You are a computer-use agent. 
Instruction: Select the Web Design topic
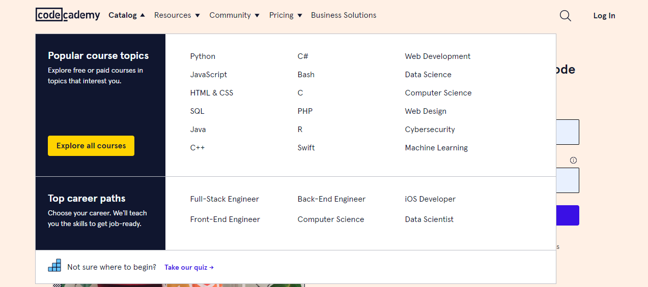tap(426, 111)
